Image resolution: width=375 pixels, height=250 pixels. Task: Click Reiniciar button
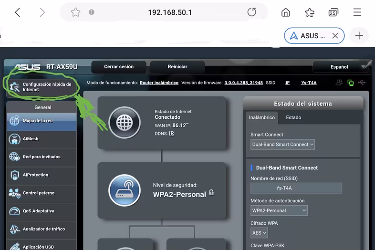[x=177, y=67]
